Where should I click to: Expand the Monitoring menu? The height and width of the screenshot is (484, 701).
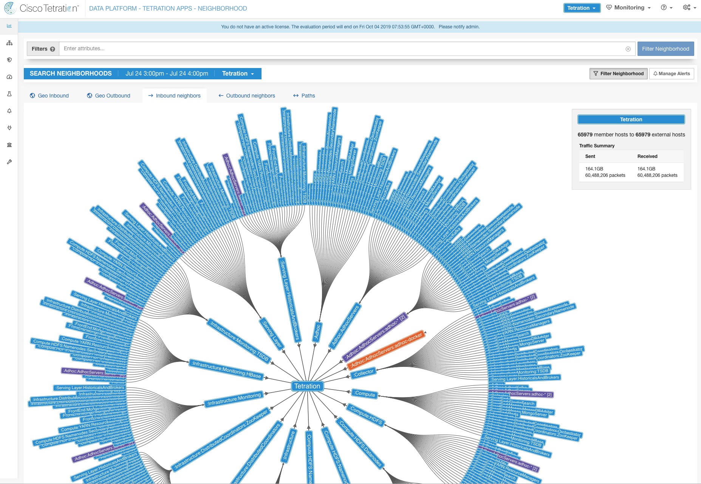(x=628, y=8)
